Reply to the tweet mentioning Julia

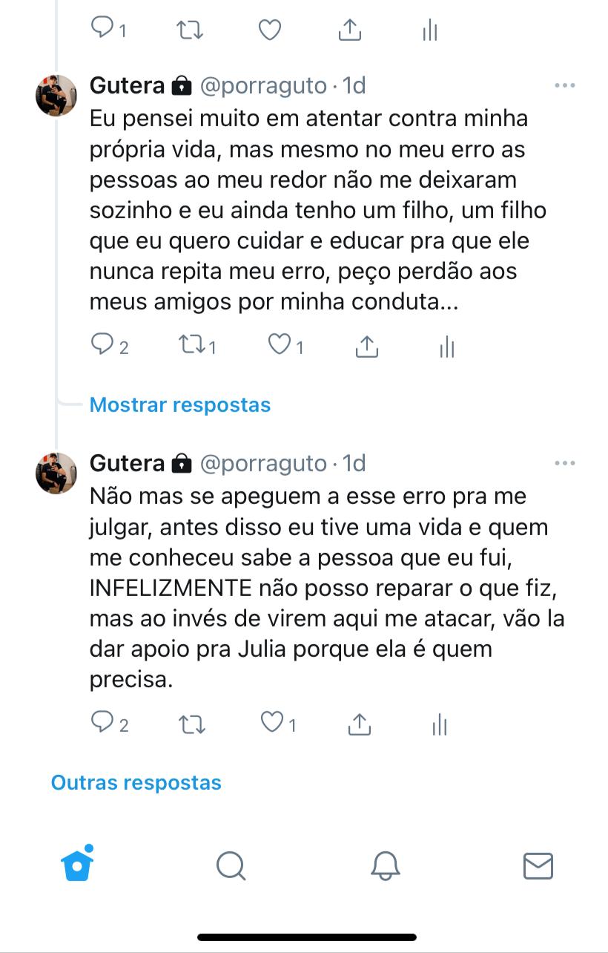pyautogui.click(x=102, y=723)
